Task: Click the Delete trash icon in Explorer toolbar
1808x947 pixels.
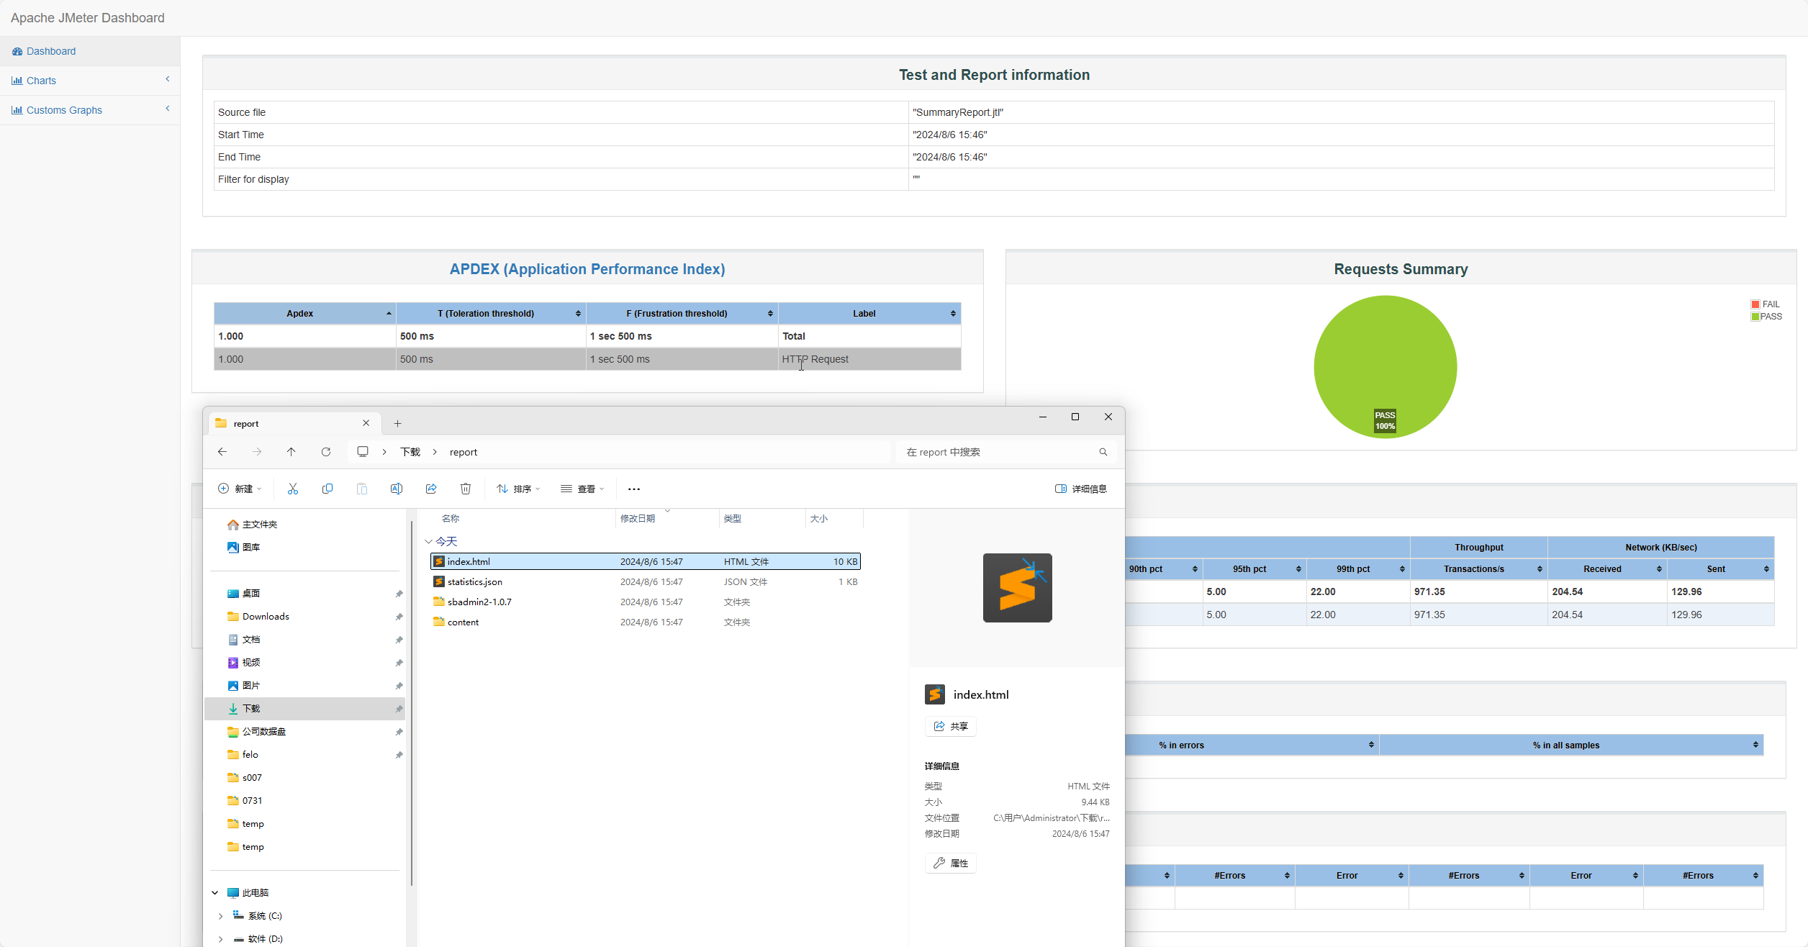Action: 466,489
